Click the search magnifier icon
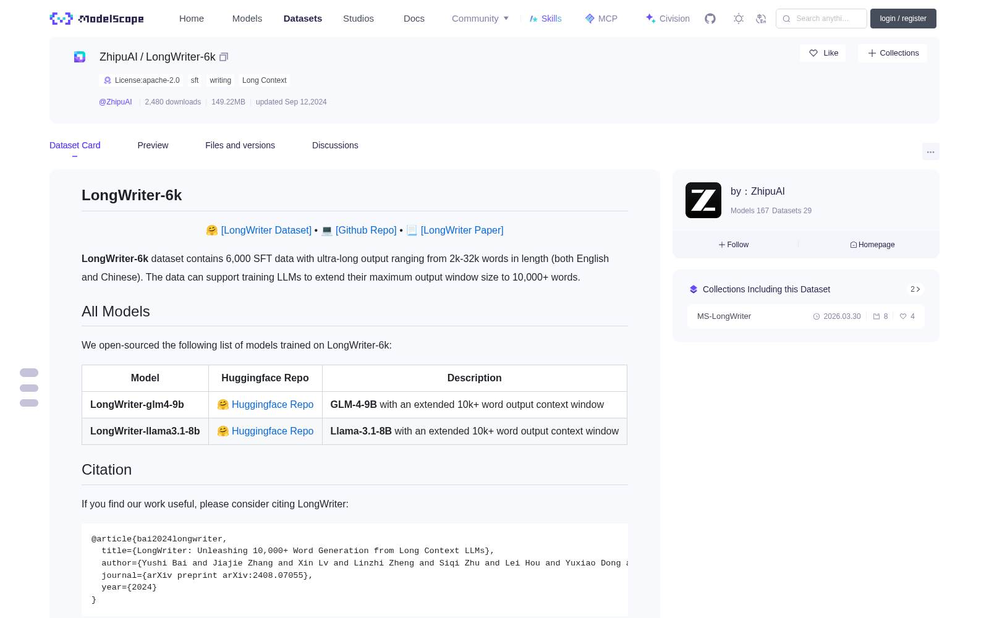The width and height of the screenshot is (989, 618). (x=786, y=19)
